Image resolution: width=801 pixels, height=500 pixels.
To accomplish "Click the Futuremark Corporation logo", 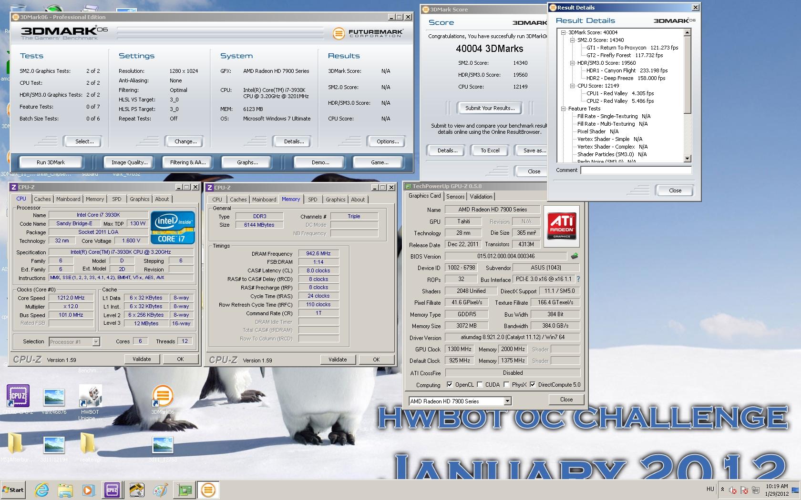I will (x=368, y=33).
